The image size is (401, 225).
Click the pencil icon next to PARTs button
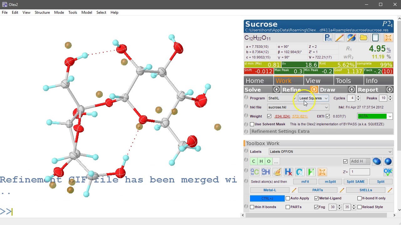pyautogui.click(x=342, y=190)
